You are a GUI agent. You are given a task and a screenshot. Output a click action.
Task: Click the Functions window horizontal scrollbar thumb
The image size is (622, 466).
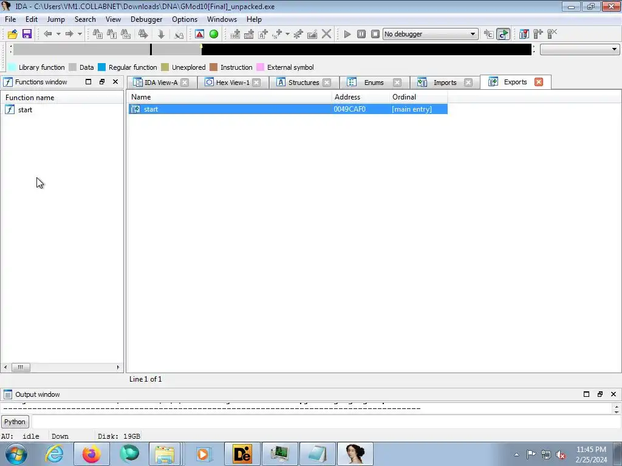(x=21, y=367)
